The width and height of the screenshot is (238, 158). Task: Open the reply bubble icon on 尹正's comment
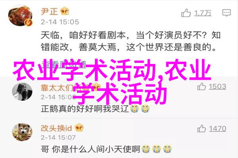pyautogui.click(x=226, y=13)
